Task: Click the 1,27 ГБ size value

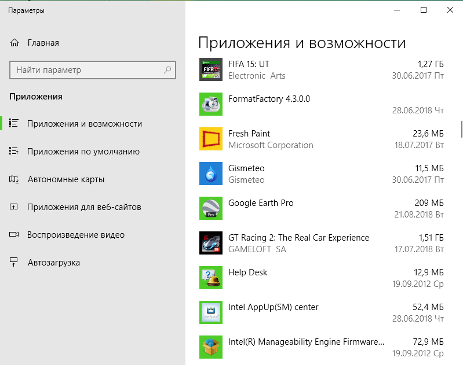Action: 431,64
